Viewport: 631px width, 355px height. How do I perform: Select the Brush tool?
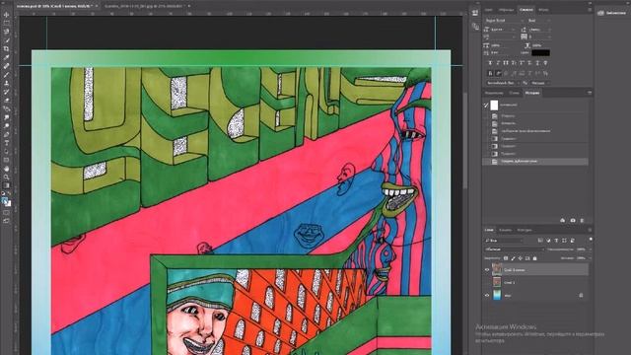pos(7,75)
